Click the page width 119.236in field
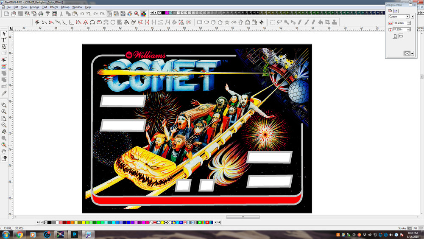The height and width of the screenshot is (239, 424). coord(400,23)
